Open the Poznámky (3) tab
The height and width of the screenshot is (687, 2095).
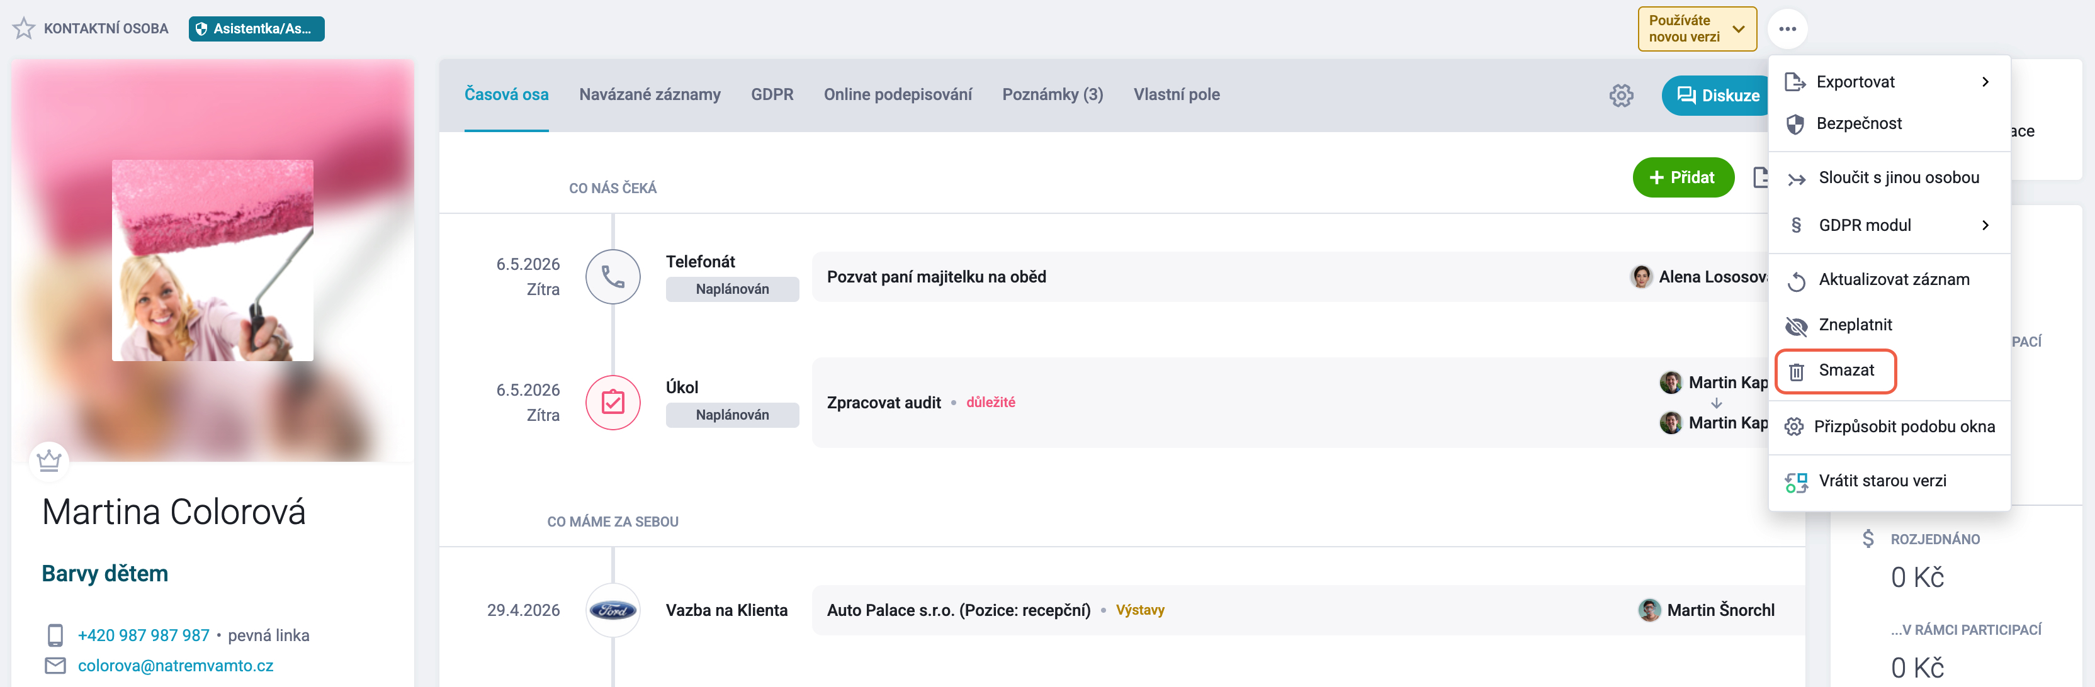click(1053, 94)
